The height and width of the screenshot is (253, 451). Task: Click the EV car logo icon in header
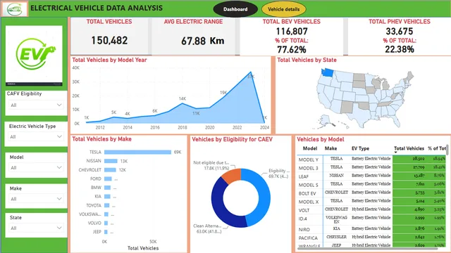14,9
